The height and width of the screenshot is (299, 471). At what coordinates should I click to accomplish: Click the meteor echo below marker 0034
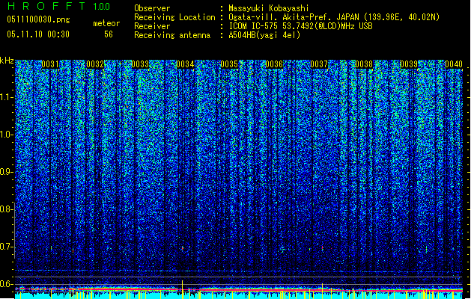(182, 248)
